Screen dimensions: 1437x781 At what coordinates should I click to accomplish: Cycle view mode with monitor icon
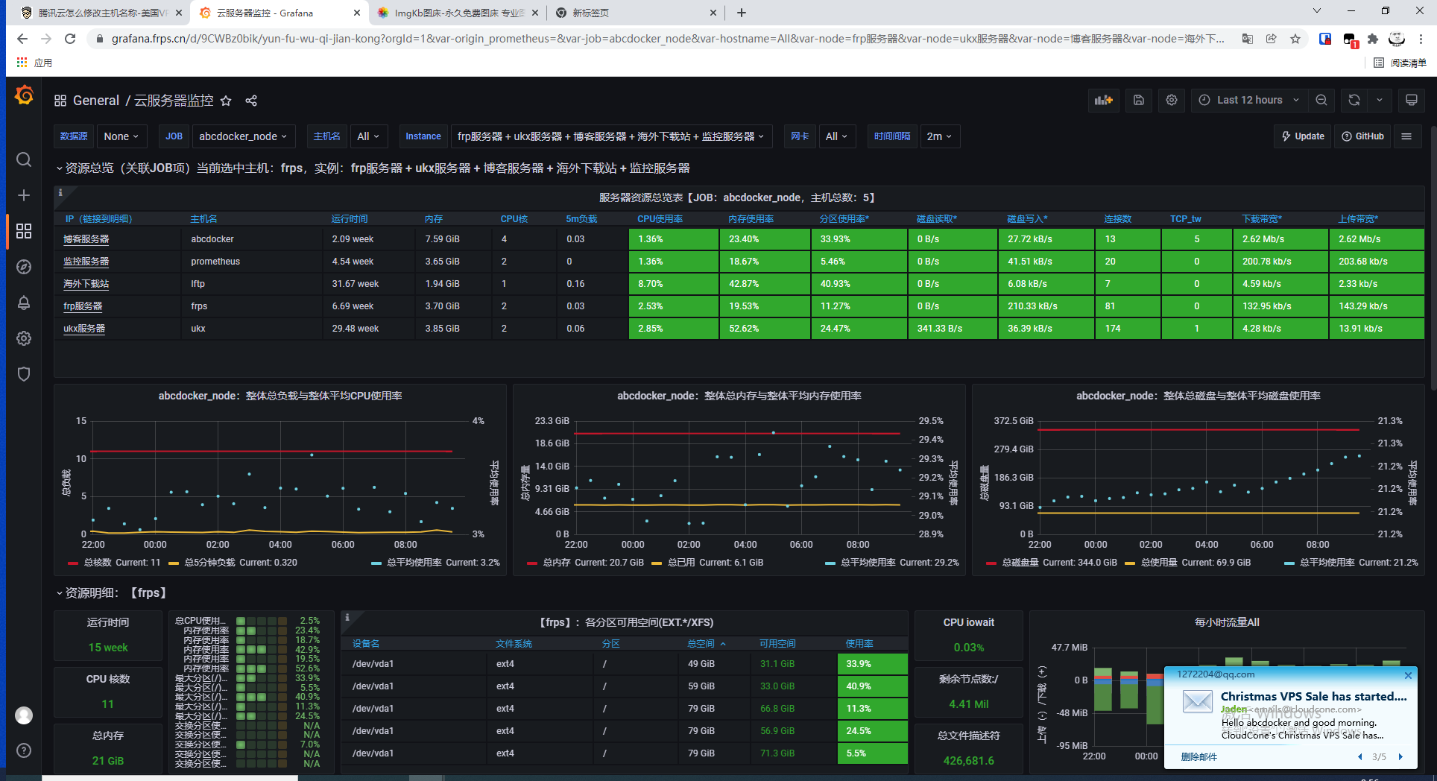(1412, 100)
